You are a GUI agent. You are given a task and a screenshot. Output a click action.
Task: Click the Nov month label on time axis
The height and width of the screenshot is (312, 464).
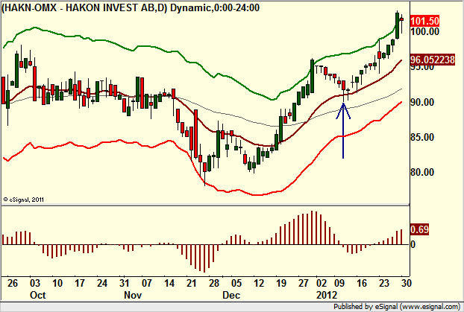pos(133,295)
